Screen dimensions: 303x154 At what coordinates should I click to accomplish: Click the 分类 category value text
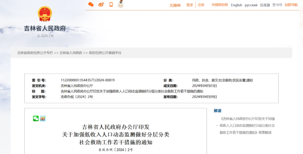[223, 80]
